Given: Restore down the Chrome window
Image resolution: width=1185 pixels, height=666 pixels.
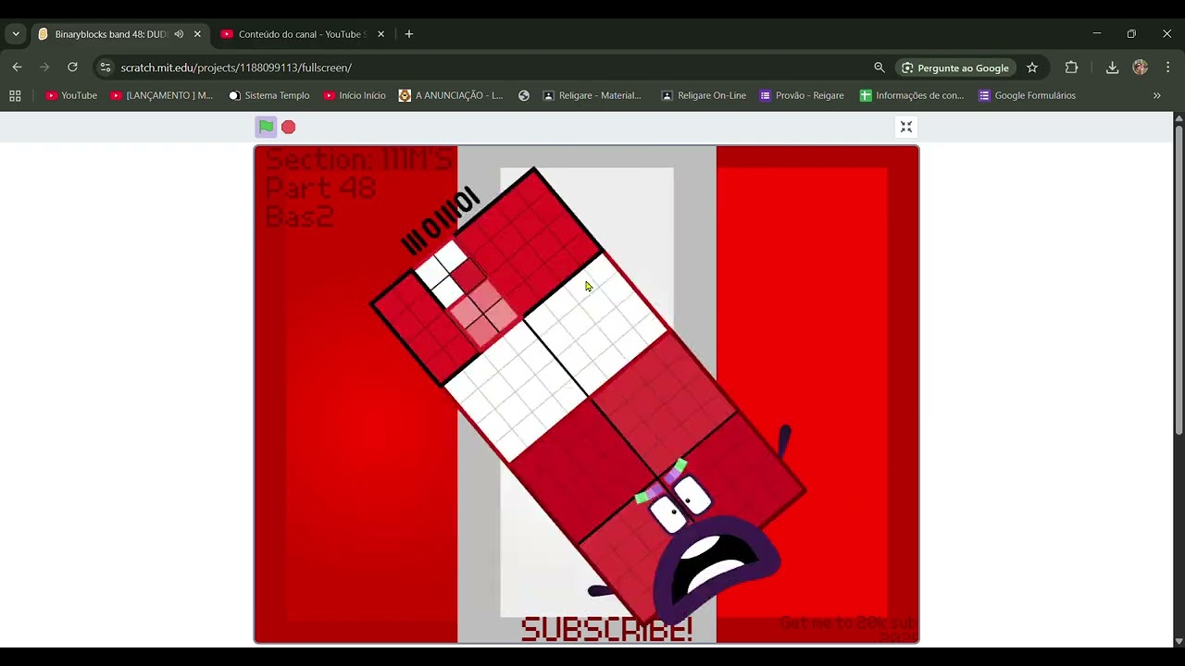Looking at the screenshot, I should (x=1131, y=34).
